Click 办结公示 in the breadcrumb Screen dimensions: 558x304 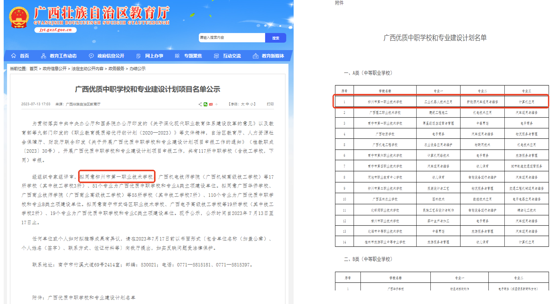pyautogui.click(x=137, y=69)
